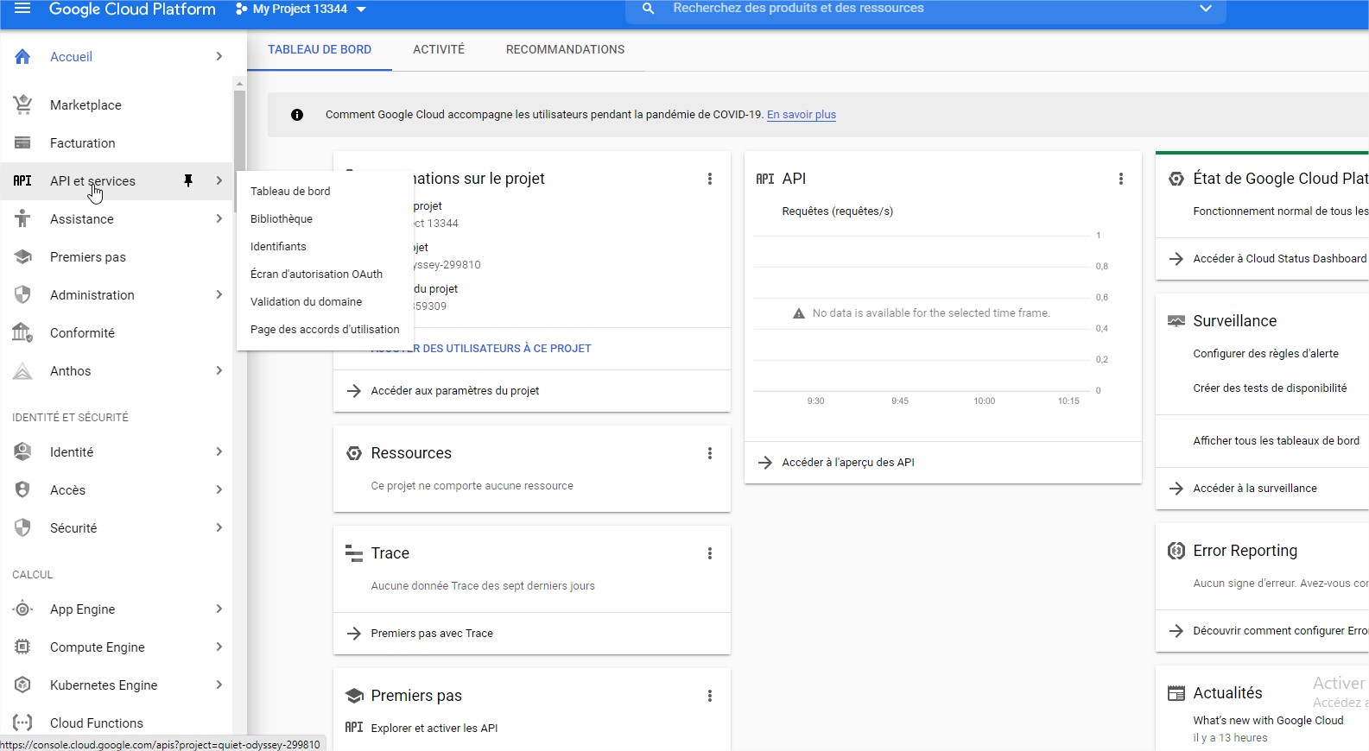The width and height of the screenshot is (1369, 751).
Task: Expand the Kubernetes Engine submenu chevron
Action: 219,685
